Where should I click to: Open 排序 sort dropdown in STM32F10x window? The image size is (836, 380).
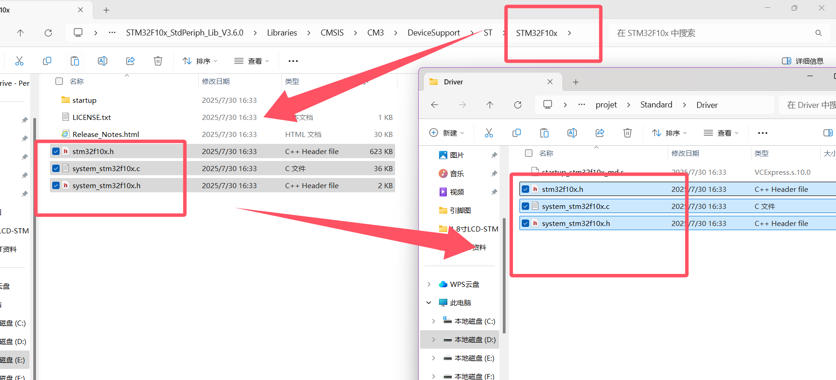pyautogui.click(x=200, y=61)
